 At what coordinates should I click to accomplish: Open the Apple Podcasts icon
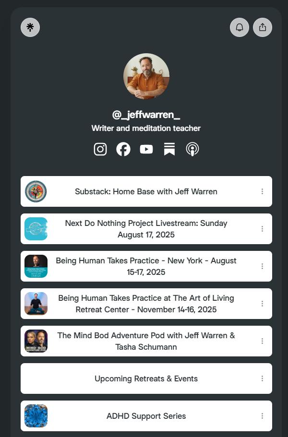point(192,149)
